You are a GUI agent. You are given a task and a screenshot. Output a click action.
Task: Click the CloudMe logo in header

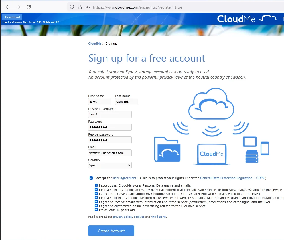click(x=247, y=19)
